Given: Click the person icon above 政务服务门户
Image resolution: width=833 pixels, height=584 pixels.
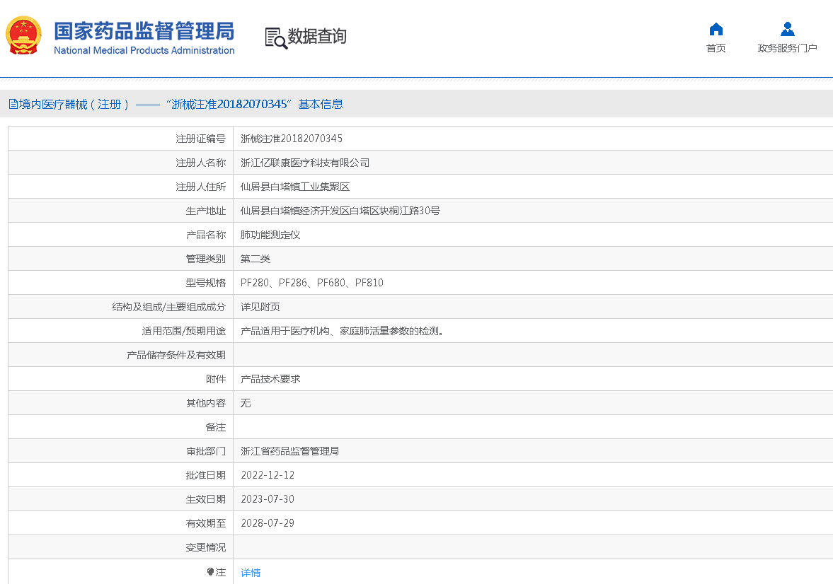Looking at the screenshot, I should [x=787, y=29].
